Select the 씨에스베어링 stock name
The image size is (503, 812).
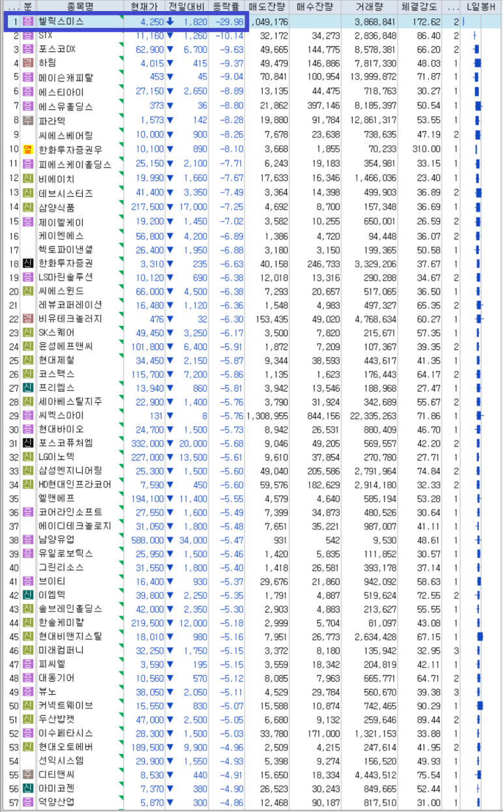tap(65, 135)
